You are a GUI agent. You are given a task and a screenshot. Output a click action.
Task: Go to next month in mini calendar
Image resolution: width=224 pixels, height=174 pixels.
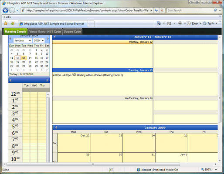(x=48, y=38)
